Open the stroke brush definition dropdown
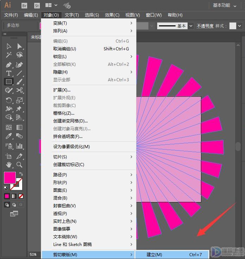 (x=191, y=26)
